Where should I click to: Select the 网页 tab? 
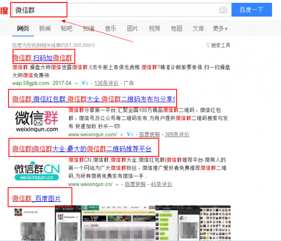click(23, 28)
